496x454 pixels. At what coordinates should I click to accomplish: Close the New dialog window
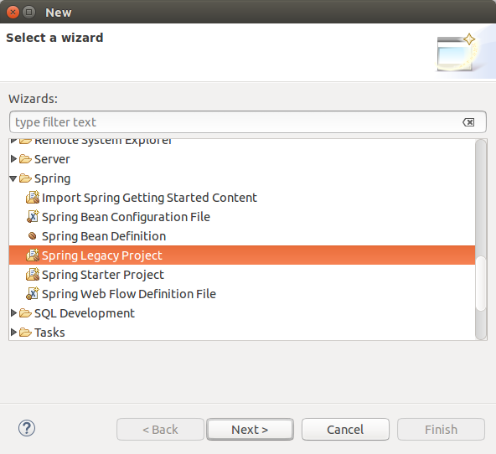tap(13, 13)
